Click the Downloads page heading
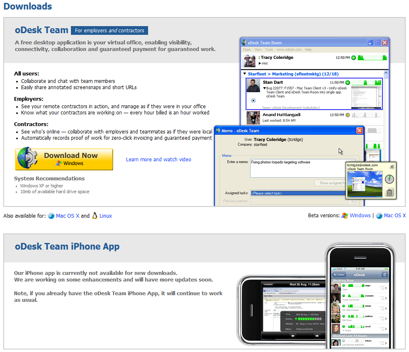The width and height of the screenshot is (409, 352). point(28,6)
